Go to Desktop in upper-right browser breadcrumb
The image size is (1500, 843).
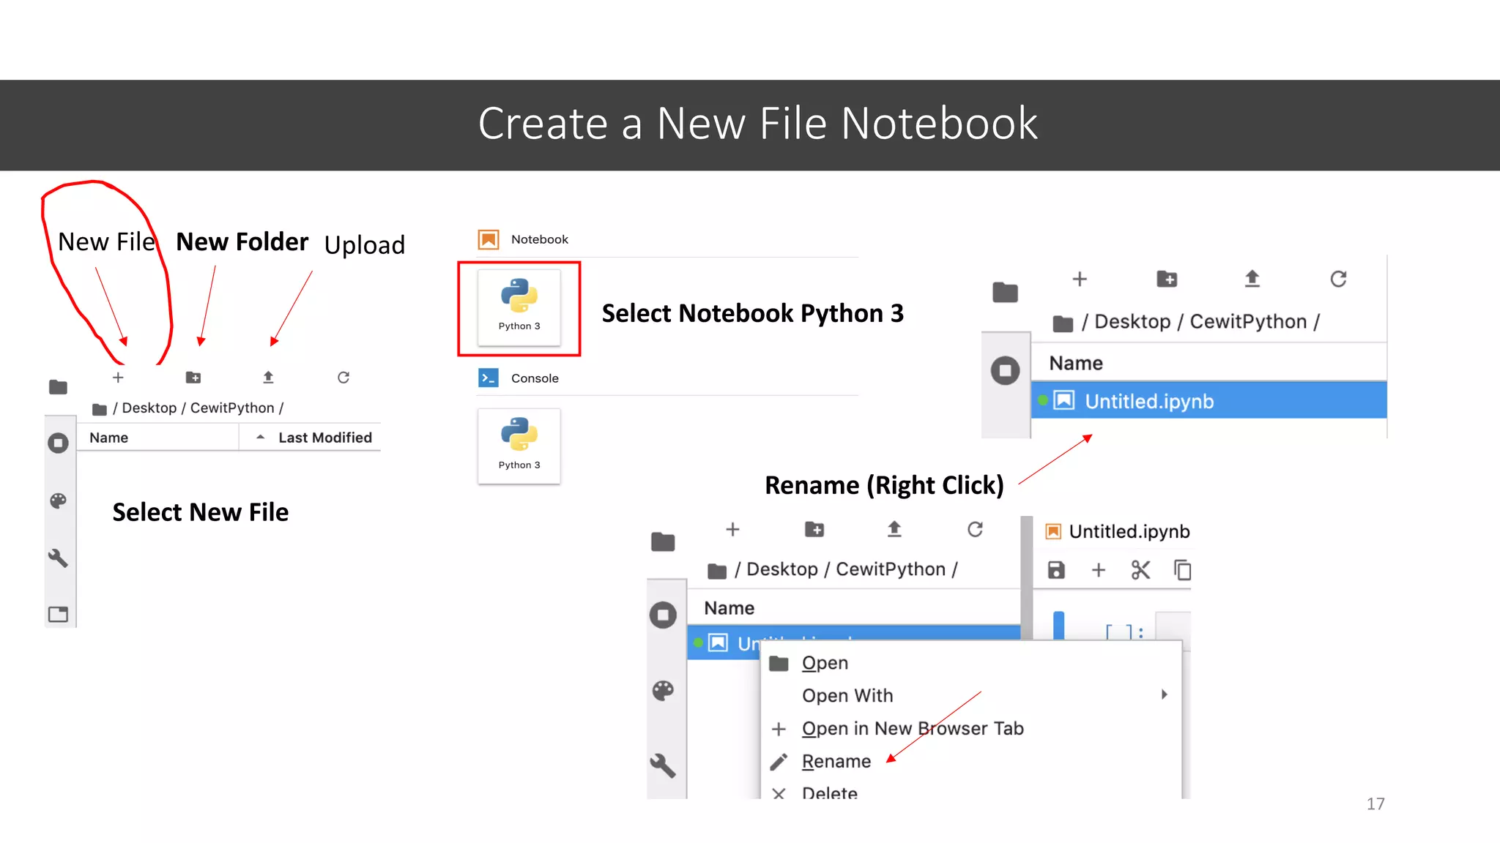coord(1132,322)
